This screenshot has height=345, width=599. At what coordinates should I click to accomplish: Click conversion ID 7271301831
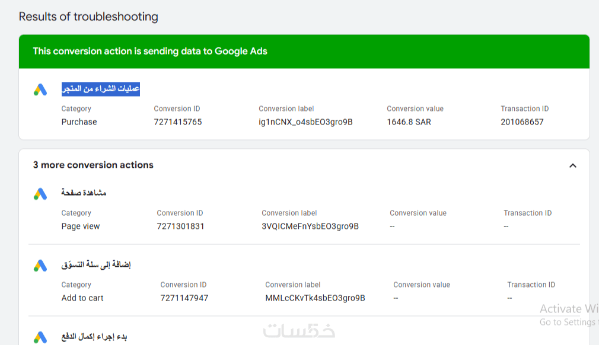point(180,226)
